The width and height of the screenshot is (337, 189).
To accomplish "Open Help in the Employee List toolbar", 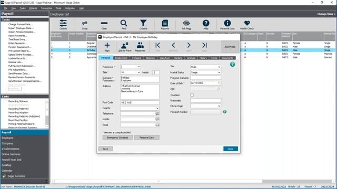I will coord(206,24).
